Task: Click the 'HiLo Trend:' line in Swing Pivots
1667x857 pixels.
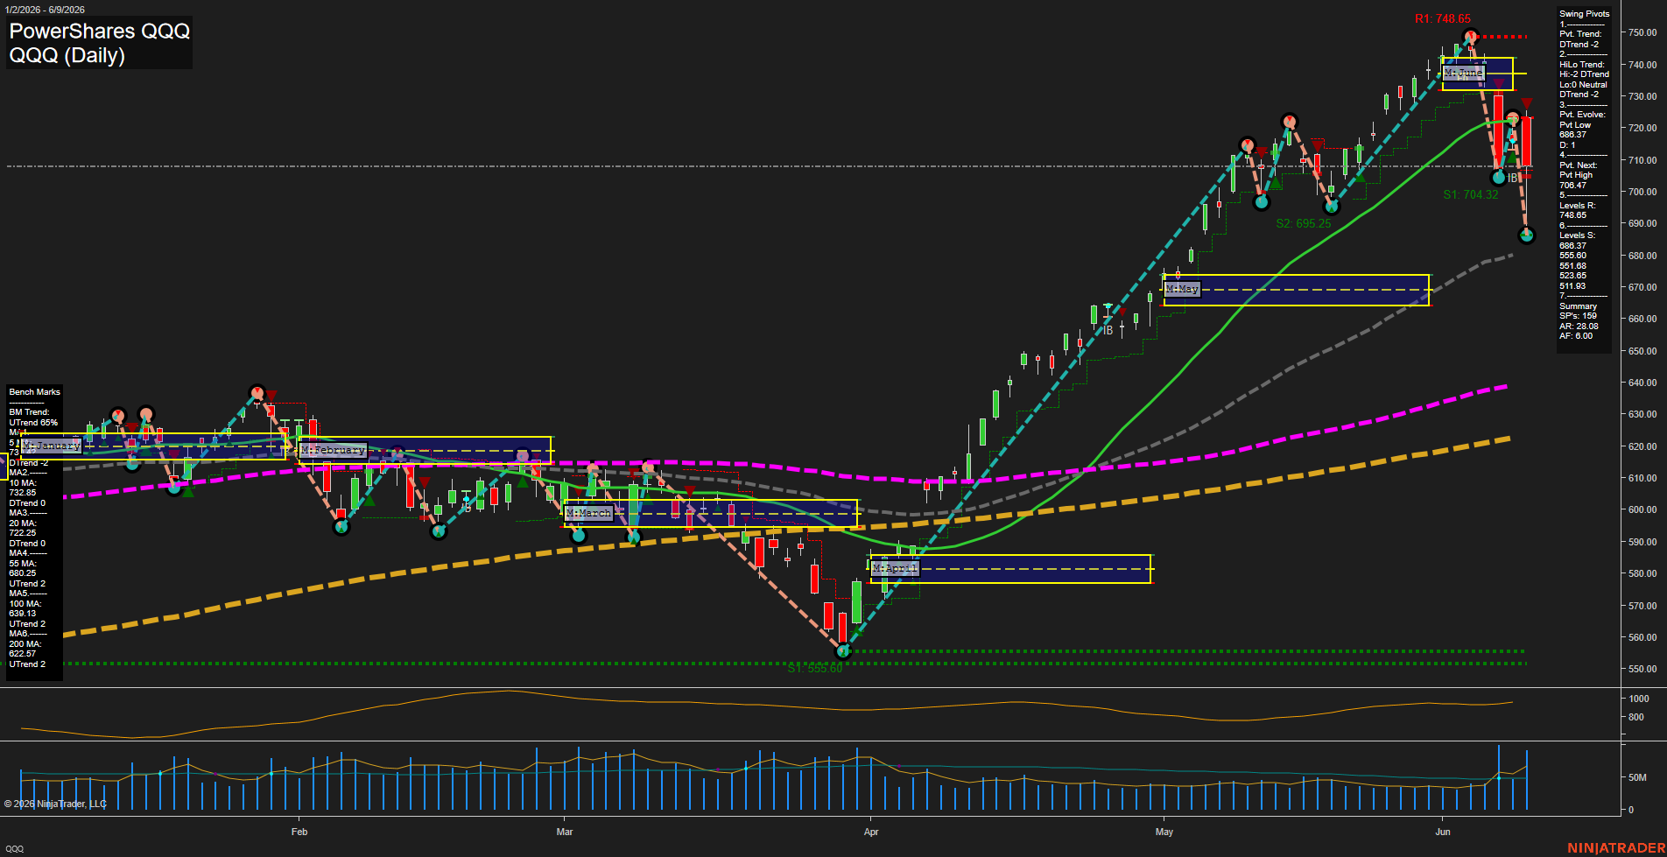Action: [1581, 65]
